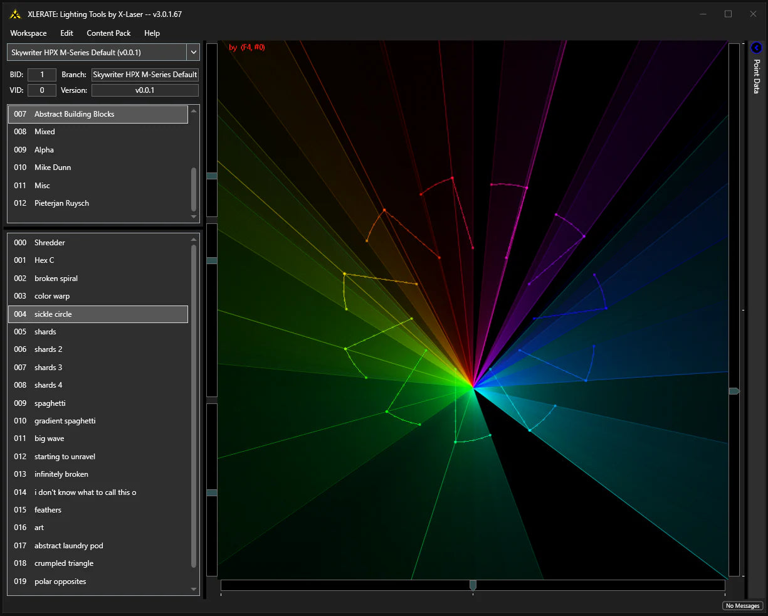
Task: Expand the Point Data panel arrow
Action: (x=756, y=48)
